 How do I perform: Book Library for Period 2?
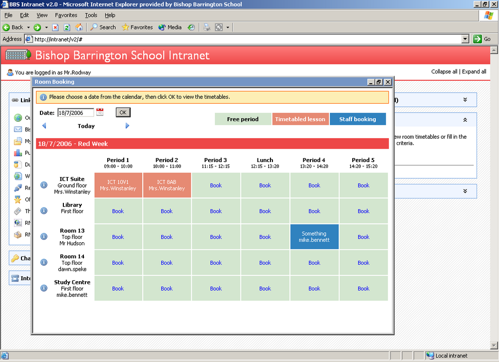[167, 211]
